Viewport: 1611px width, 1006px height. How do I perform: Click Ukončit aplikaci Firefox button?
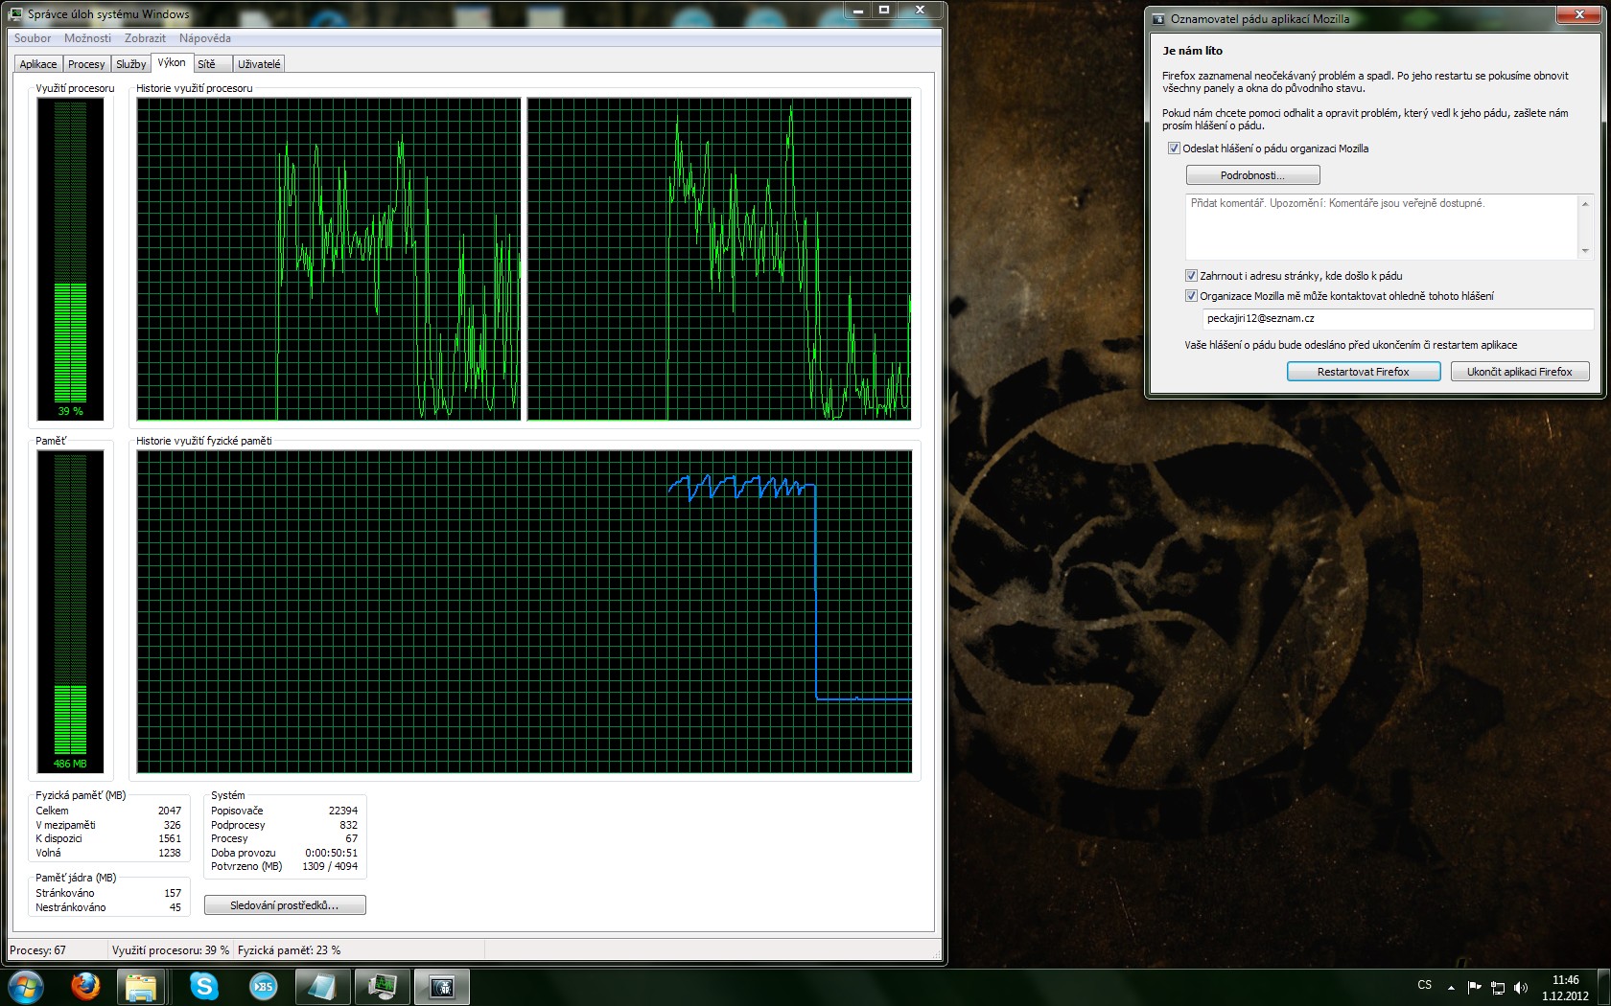pyautogui.click(x=1520, y=372)
